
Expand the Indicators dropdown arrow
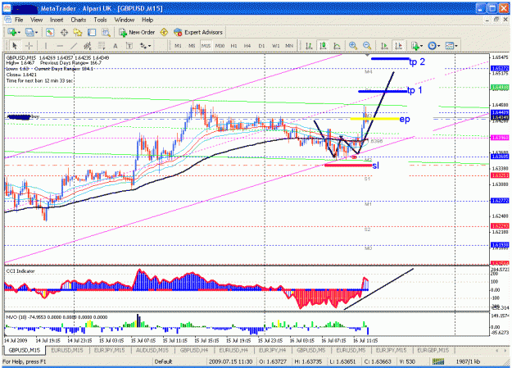422,46
